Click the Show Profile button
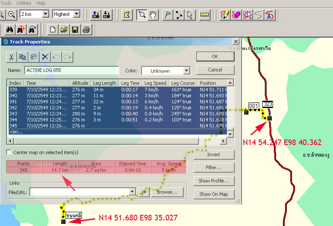This screenshot has height=226, width=333. tap(214, 181)
